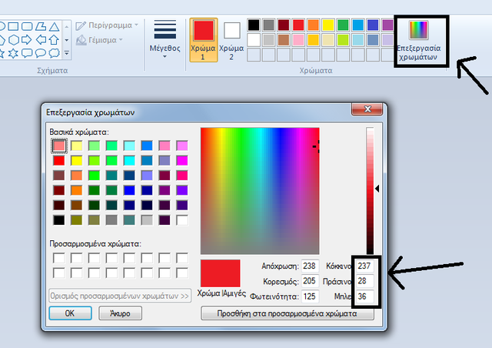492x348 pixels.
Task: Click the Κόκκινο value field showing 237
Action: [364, 266]
